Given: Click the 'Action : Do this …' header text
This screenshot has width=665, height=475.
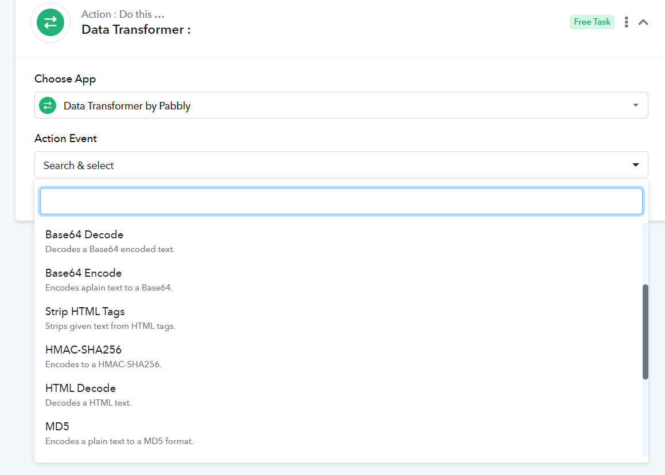Looking at the screenshot, I should click(123, 14).
